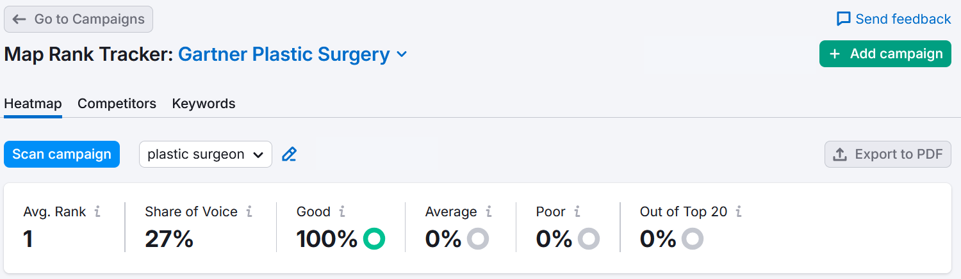Click the info icon beside Share of Voice
The height and width of the screenshot is (279, 961).
249,212
